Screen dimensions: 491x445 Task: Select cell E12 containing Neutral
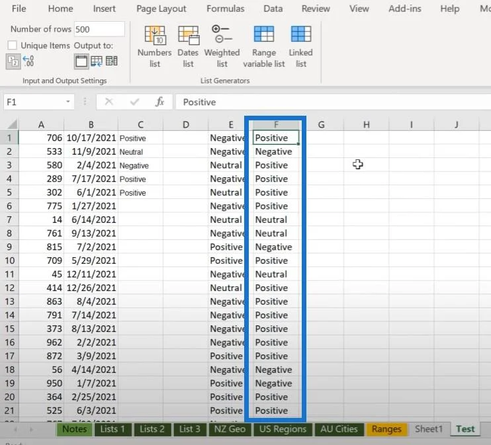coord(227,288)
